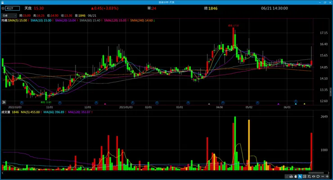Click the SMA(60) 15.40 indicator label
This screenshot has height=180, width=333.
(91, 21)
